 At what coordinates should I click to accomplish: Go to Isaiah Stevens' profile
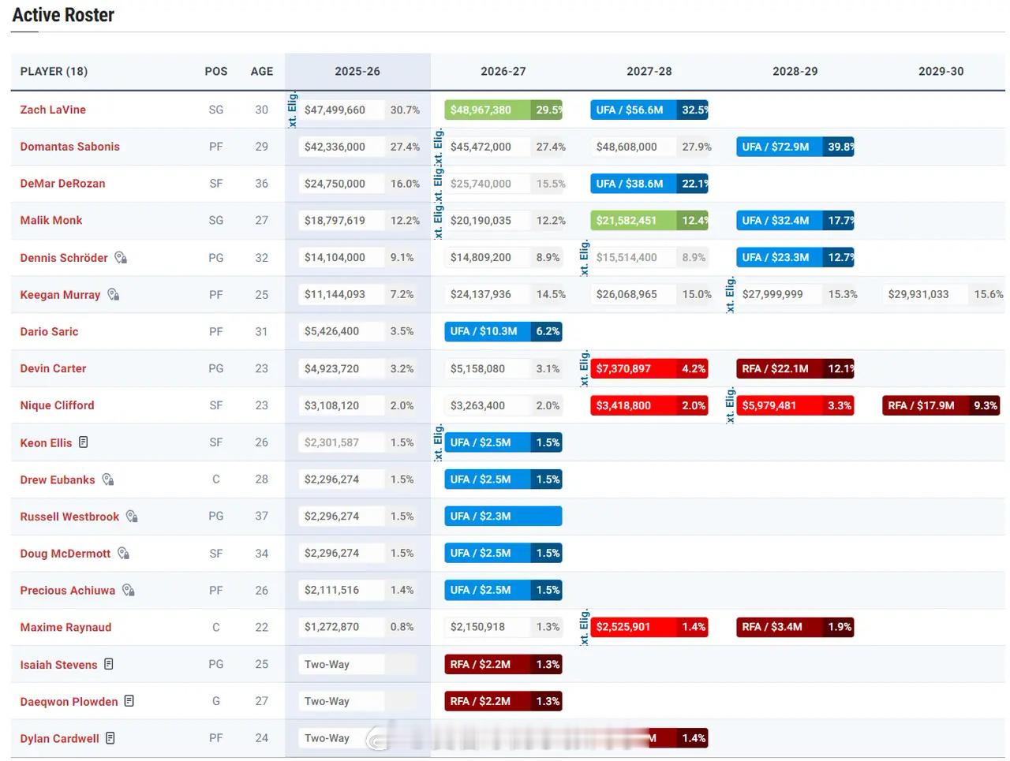(58, 665)
